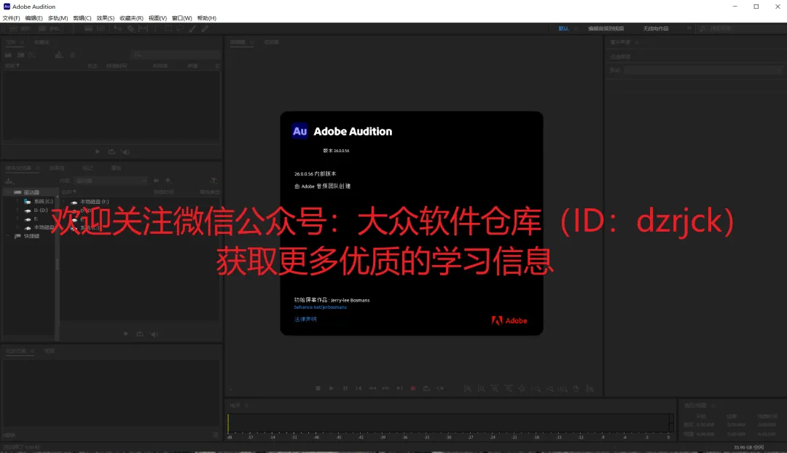787x453 pixels.
Task: Click the Zoom Out Full icon
Action: [522, 389]
